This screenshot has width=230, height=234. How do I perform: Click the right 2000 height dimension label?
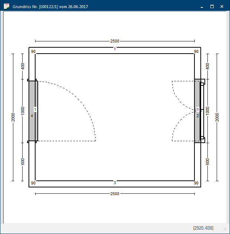click(x=217, y=117)
